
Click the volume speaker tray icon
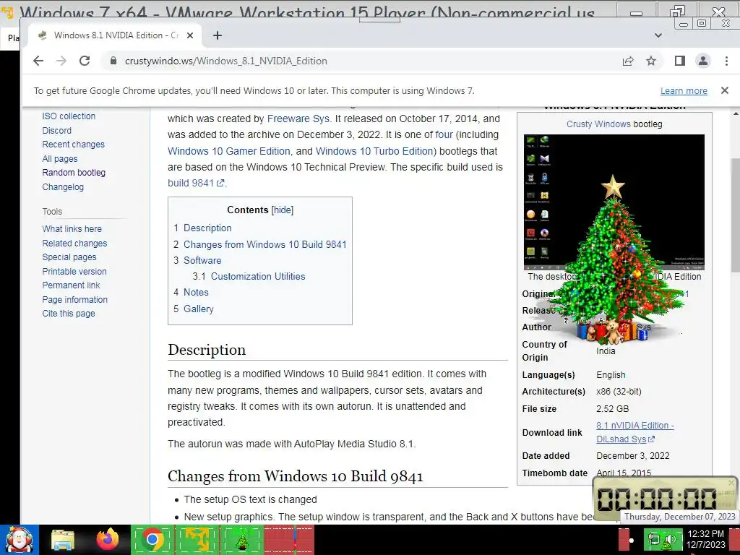[x=670, y=540]
